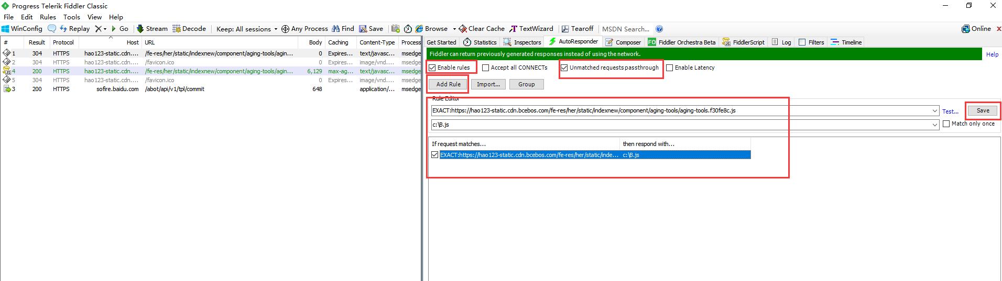Toggle the Enable rules checkbox
The height and width of the screenshot is (281, 1002).
[x=432, y=68]
